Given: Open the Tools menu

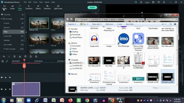Looking at the screenshot, I should (x=35, y=2).
